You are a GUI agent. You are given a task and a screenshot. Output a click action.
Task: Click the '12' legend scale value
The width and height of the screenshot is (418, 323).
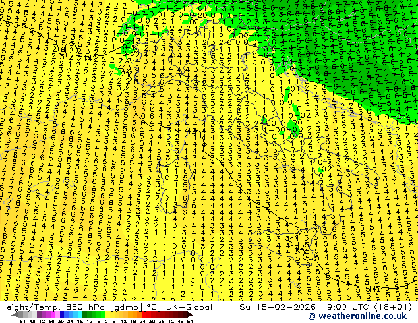124,322
